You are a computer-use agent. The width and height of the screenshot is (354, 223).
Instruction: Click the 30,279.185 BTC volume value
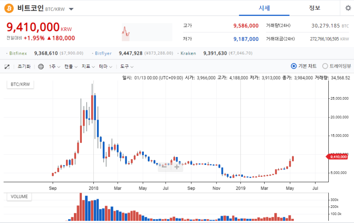click(x=330, y=26)
